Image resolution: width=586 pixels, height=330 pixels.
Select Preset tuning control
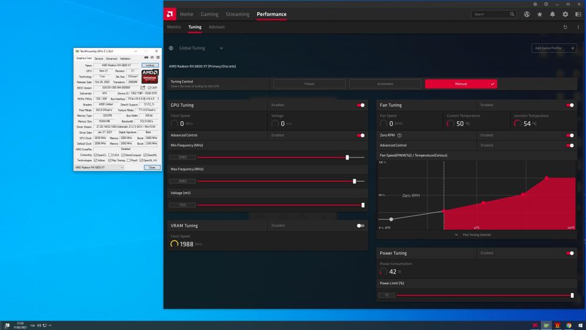pyautogui.click(x=309, y=84)
